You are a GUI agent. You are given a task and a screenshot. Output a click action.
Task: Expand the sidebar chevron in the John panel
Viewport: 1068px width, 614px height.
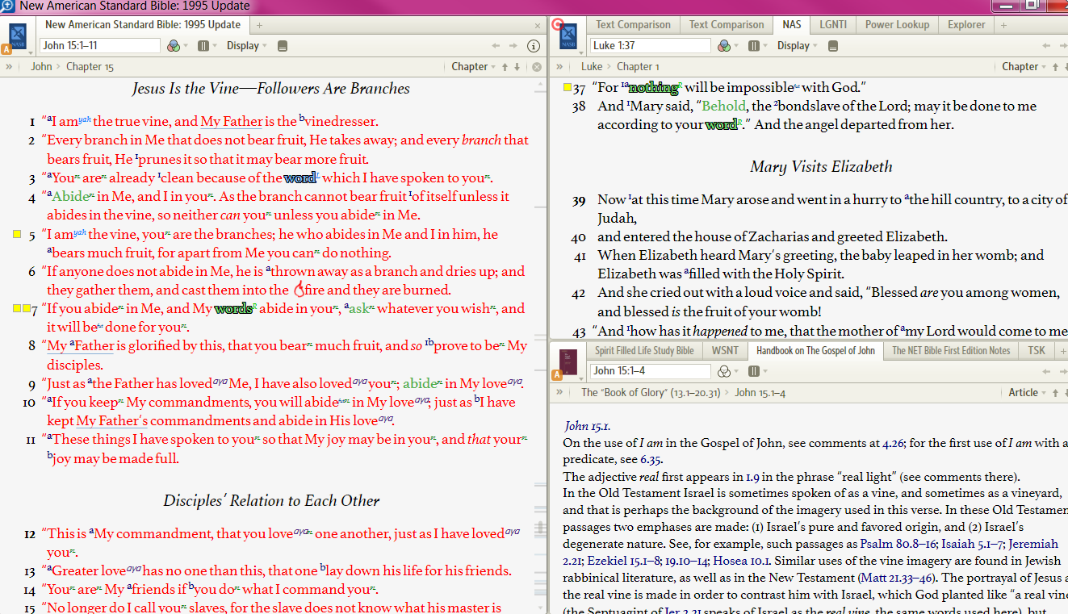(x=9, y=67)
